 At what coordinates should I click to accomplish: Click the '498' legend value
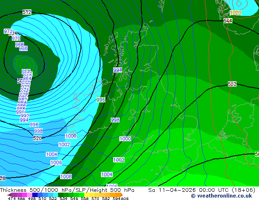point(32,198)
